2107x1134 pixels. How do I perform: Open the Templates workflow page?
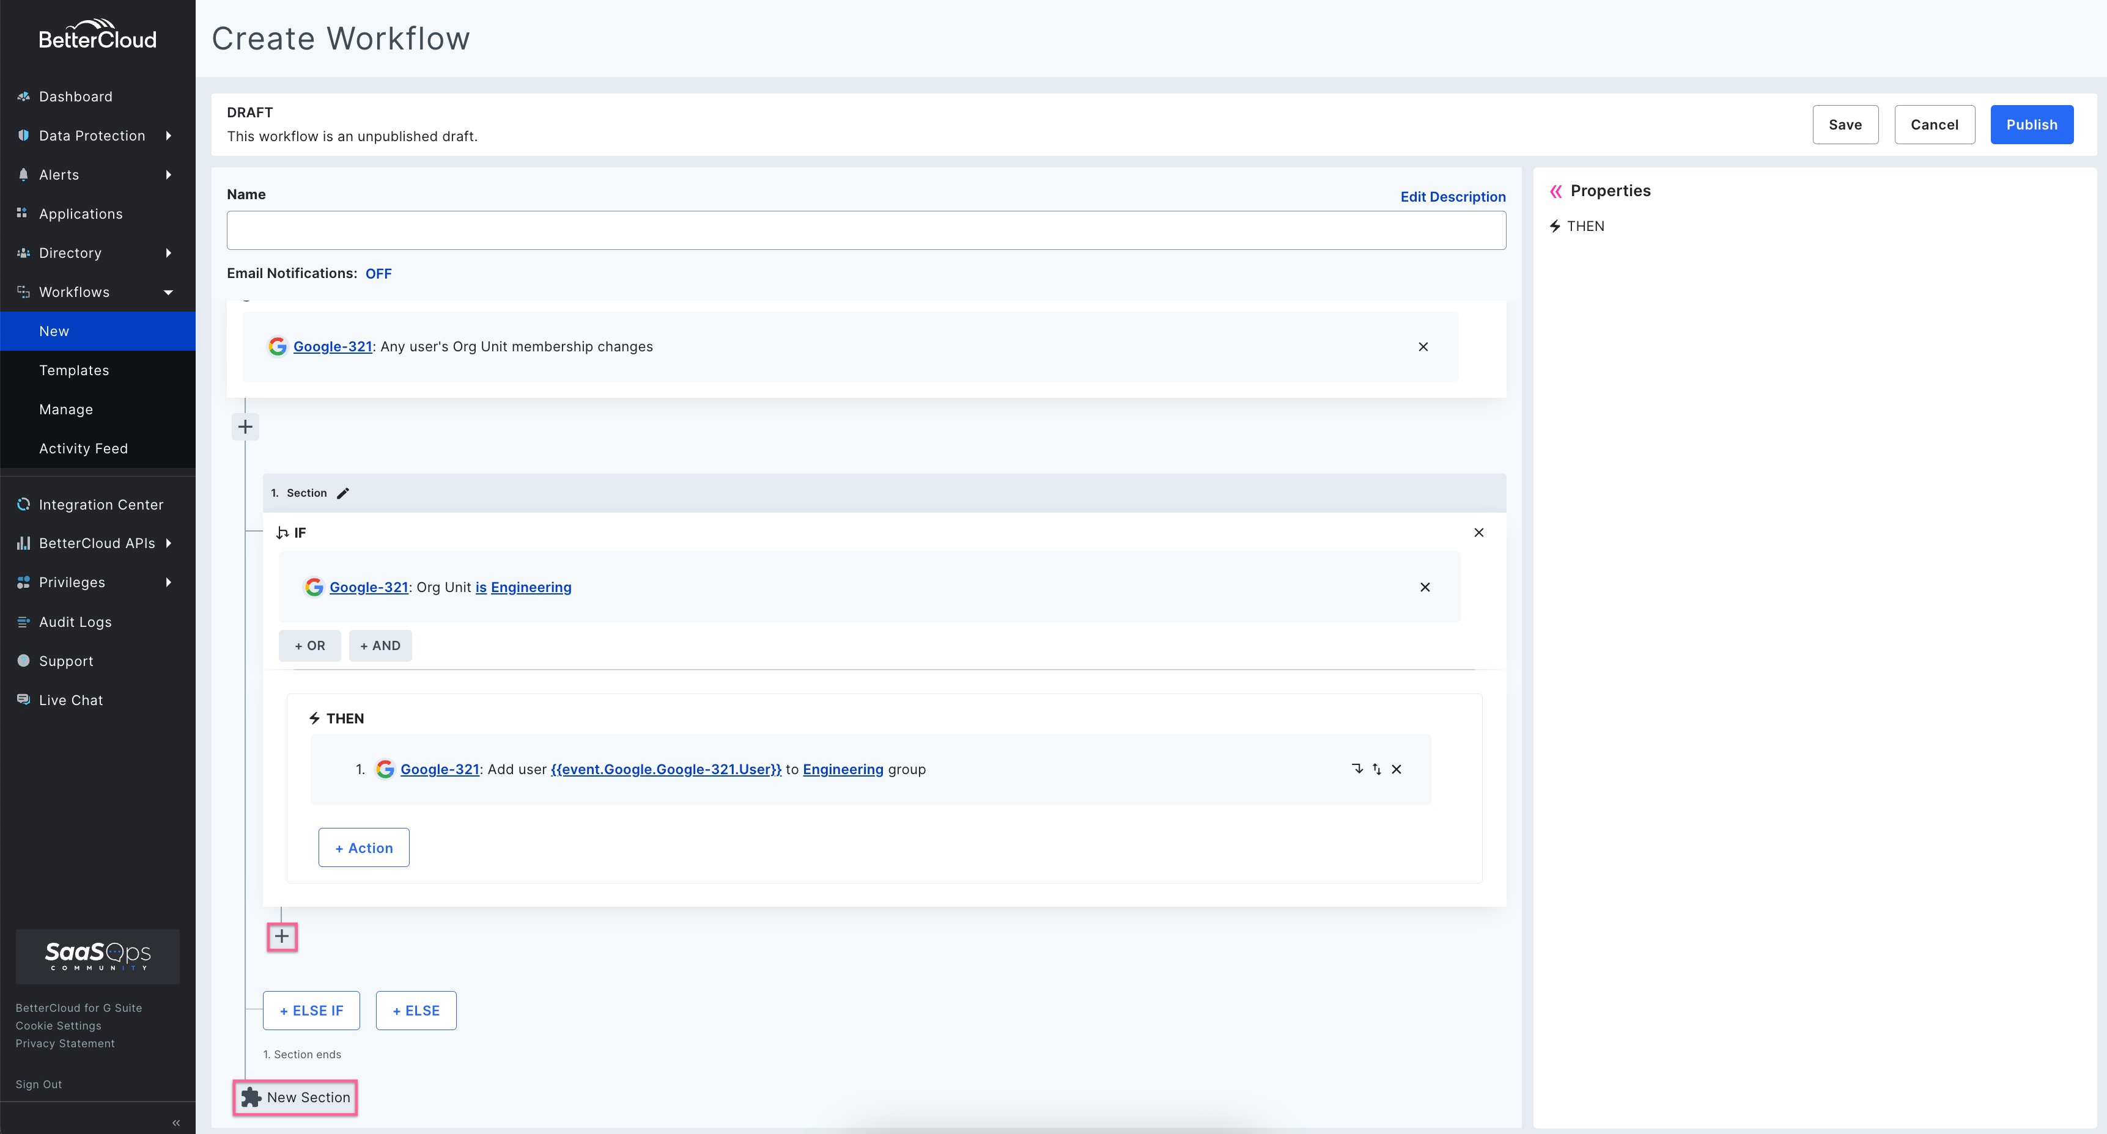73,370
